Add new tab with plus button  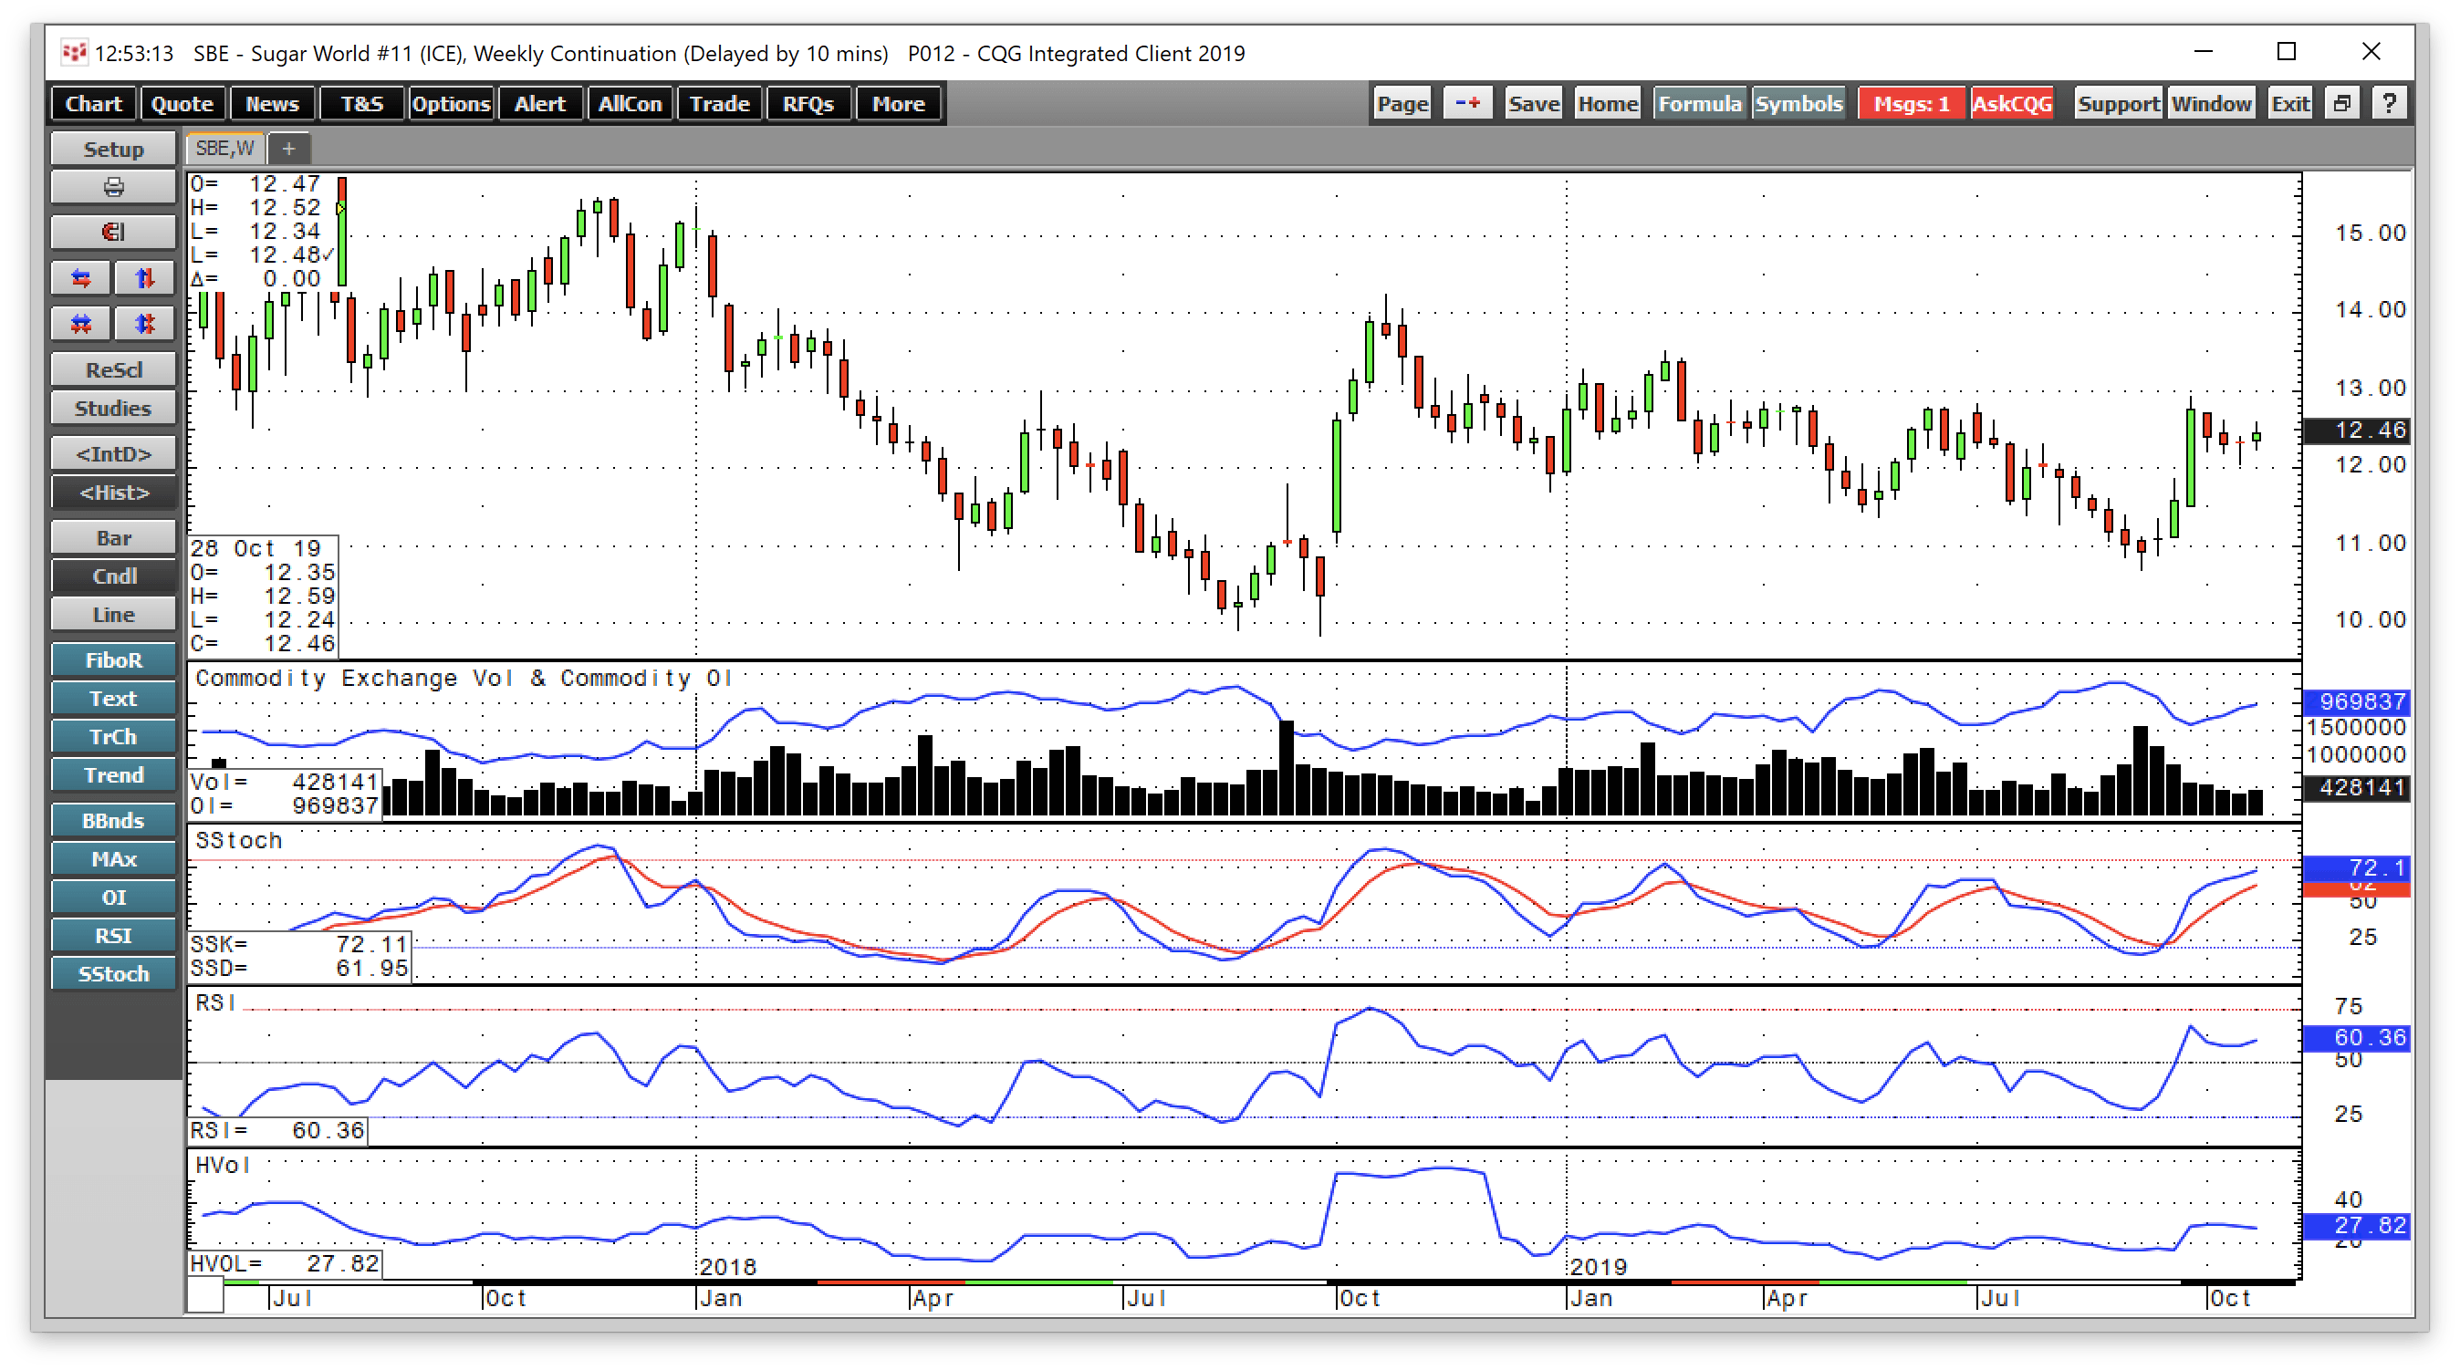288,149
